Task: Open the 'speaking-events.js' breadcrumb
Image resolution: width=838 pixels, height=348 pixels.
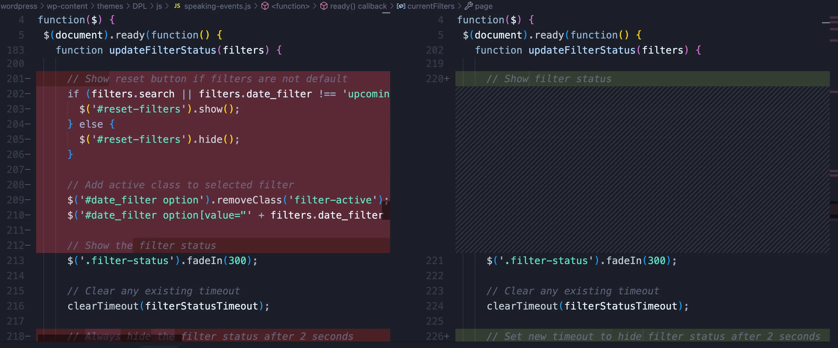Action: [x=217, y=6]
